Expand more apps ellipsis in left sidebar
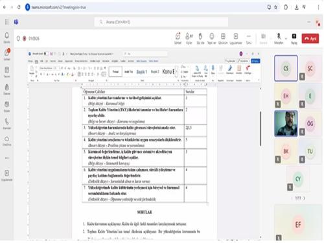 [7, 158]
